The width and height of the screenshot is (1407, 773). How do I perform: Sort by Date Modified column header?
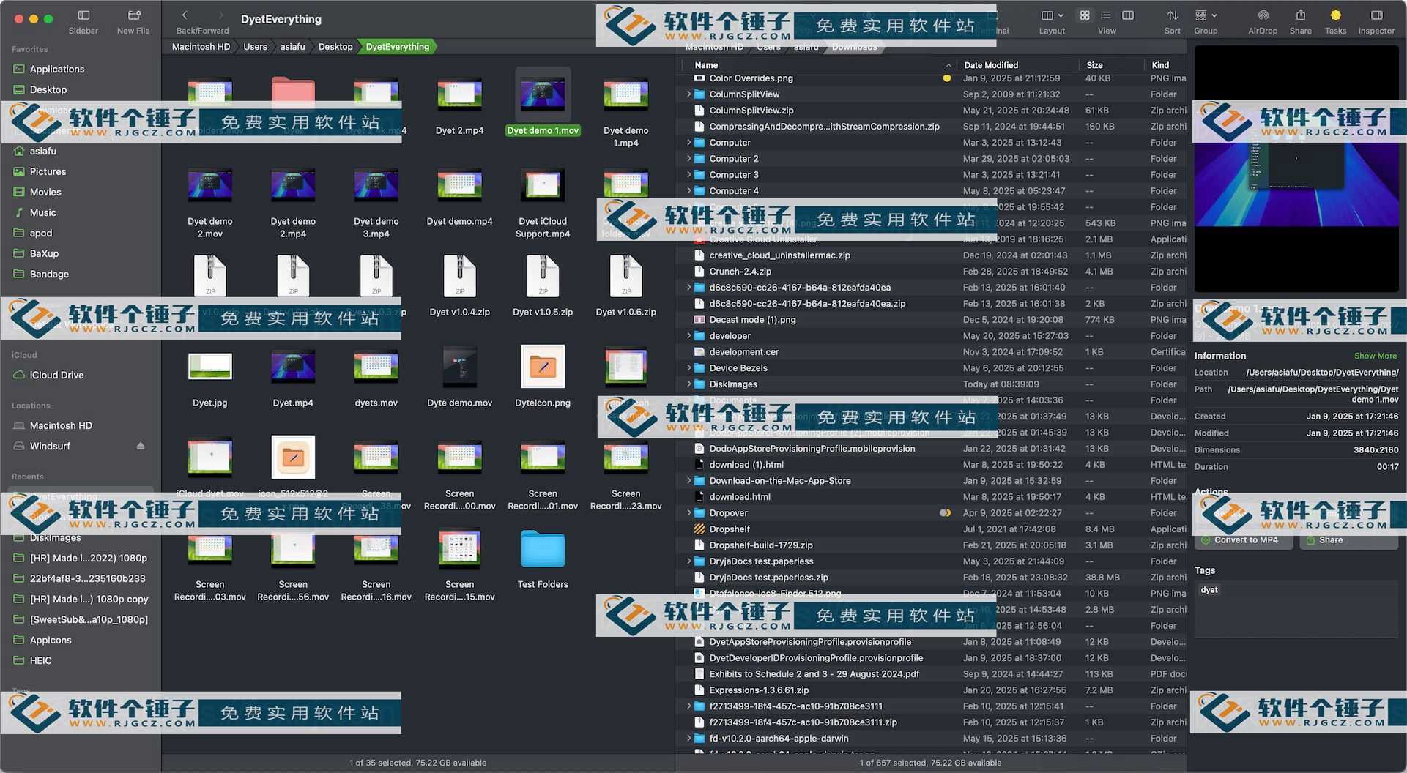(991, 65)
